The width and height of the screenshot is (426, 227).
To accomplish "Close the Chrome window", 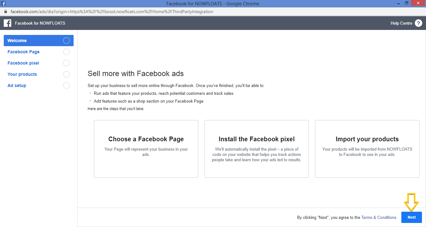I will coord(418,3).
